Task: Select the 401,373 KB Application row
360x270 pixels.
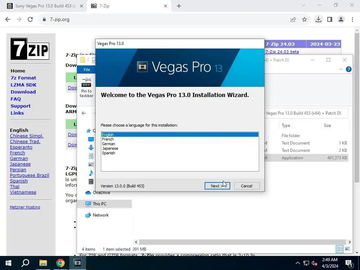Action: pos(307,158)
